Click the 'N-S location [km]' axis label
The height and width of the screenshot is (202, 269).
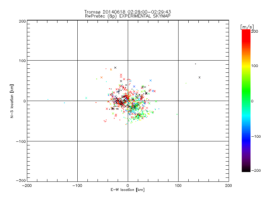[12, 101]
